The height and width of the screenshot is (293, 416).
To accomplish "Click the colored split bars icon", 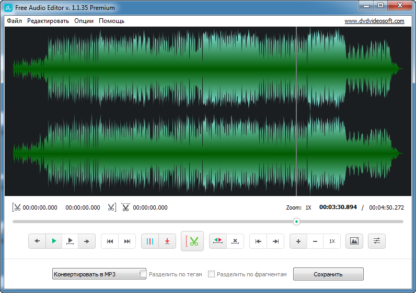I will [x=150, y=241].
